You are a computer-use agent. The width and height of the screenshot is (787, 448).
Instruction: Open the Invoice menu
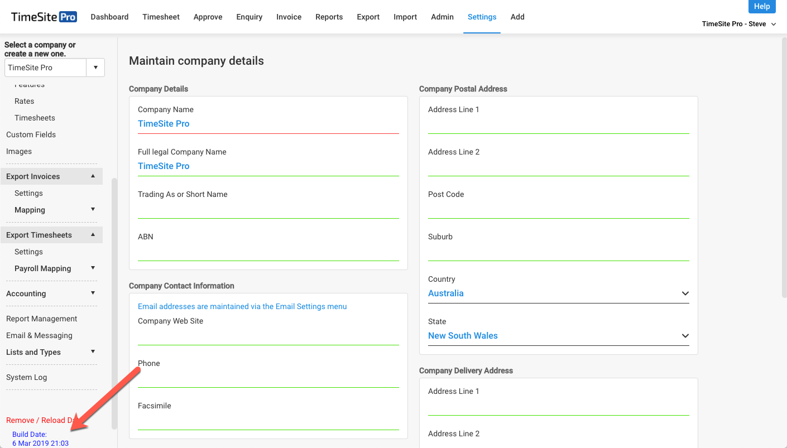coord(289,17)
